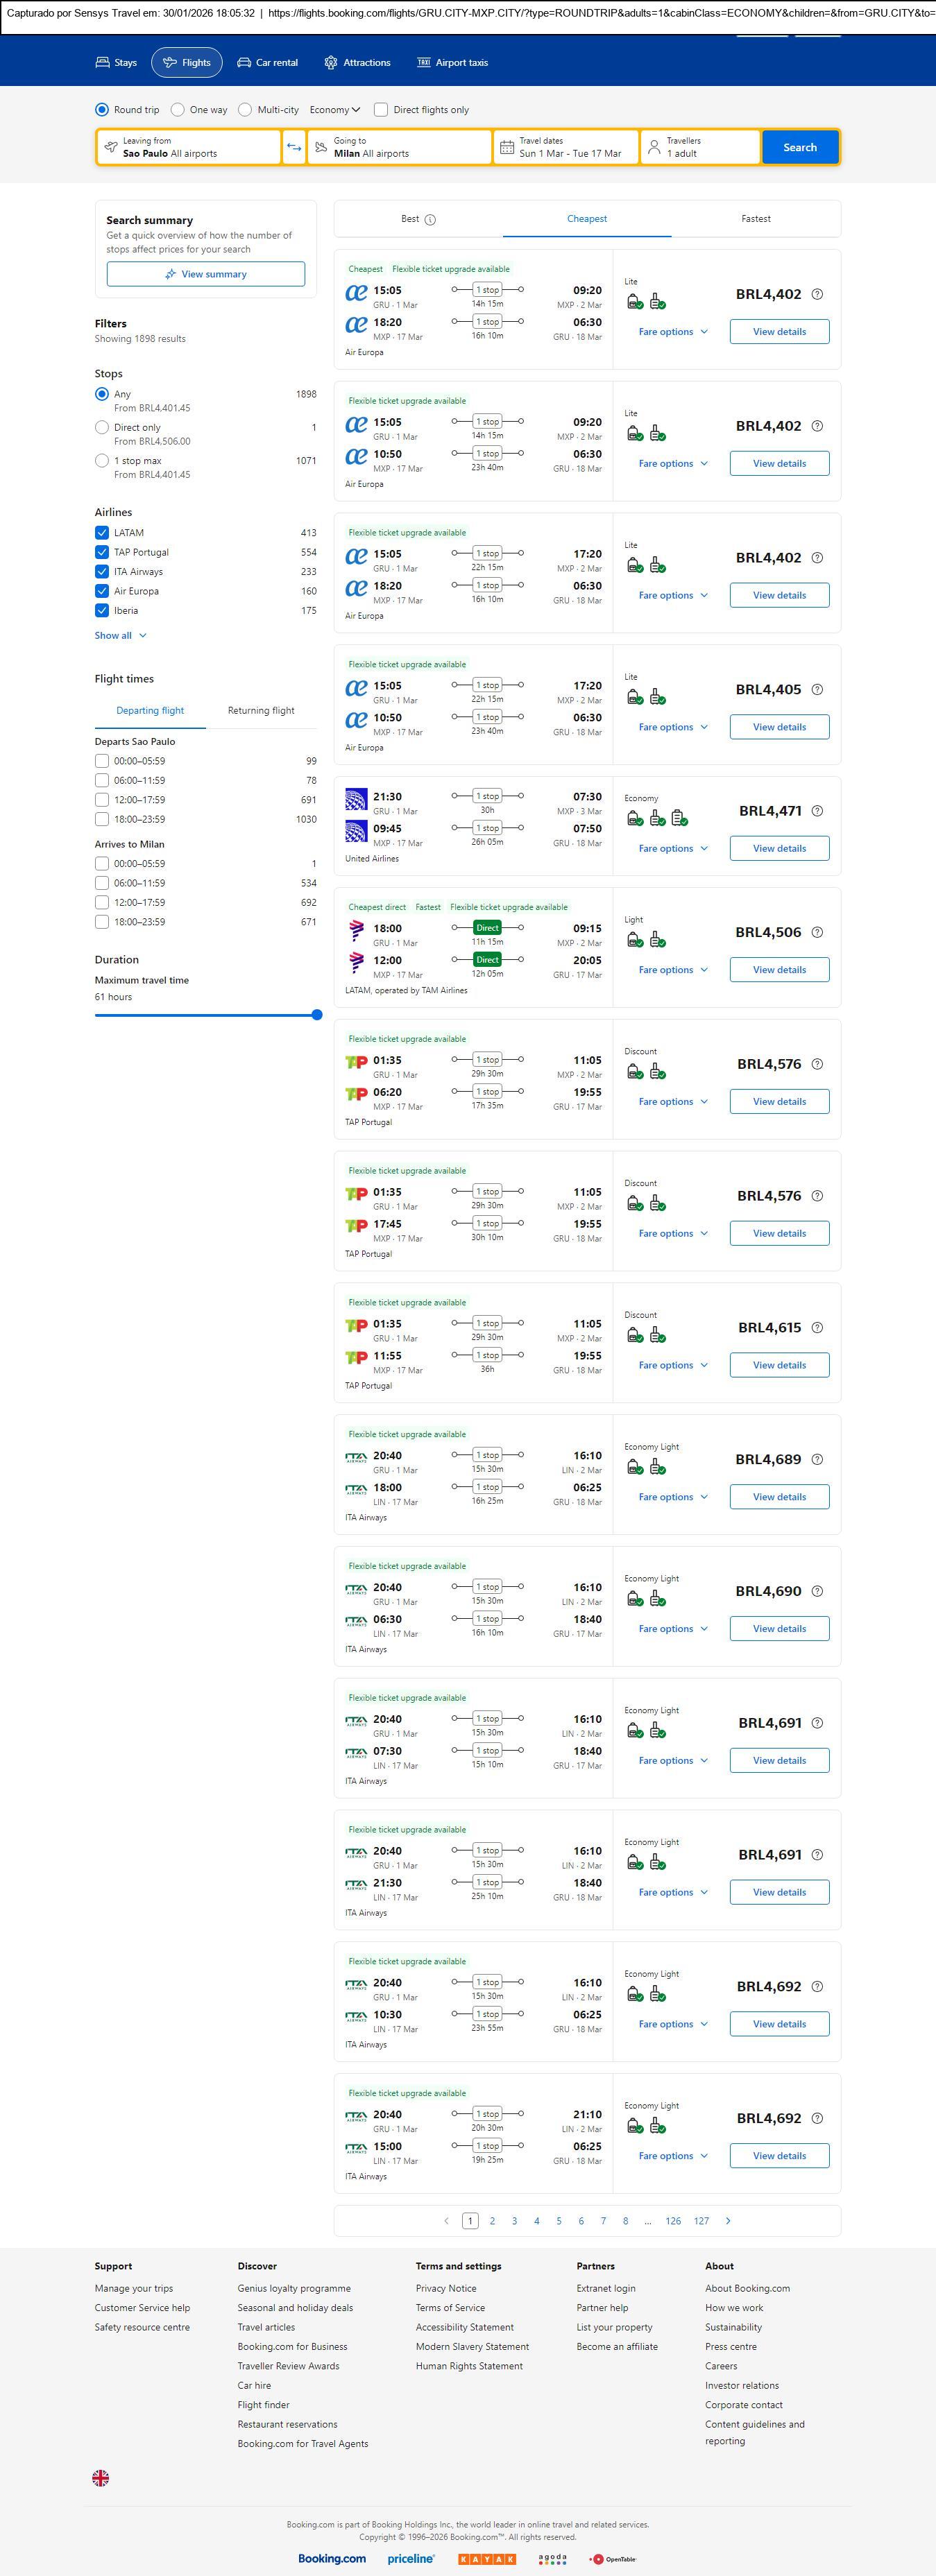Viewport: 936px width, 2576px height.
Task: Switch to the Fastest results tab
Action: click(x=755, y=219)
